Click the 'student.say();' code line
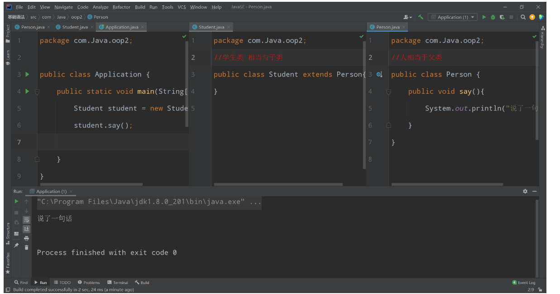 tap(103, 125)
